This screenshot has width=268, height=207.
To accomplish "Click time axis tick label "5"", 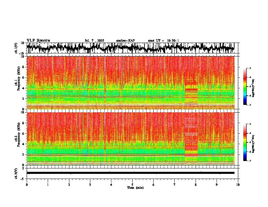I will pos(132,185).
